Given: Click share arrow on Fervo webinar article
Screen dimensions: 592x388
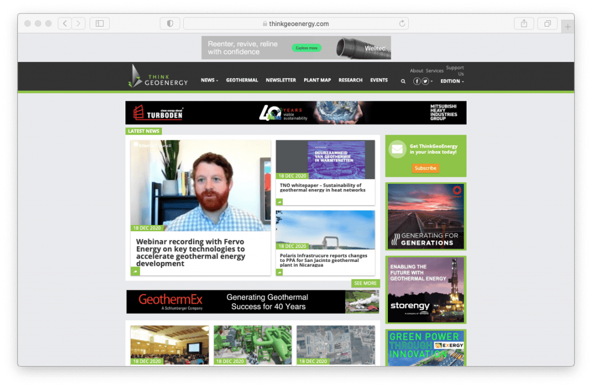Looking at the screenshot, I should (x=135, y=271).
